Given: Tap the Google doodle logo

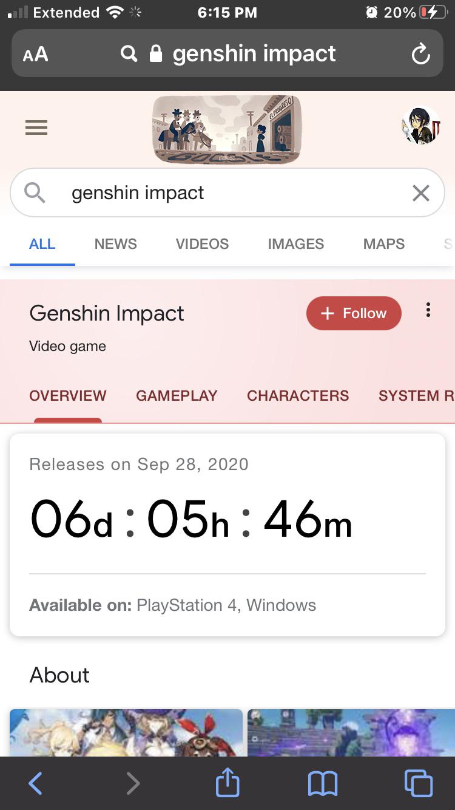Looking at the screenshot, I should (227, 129).
